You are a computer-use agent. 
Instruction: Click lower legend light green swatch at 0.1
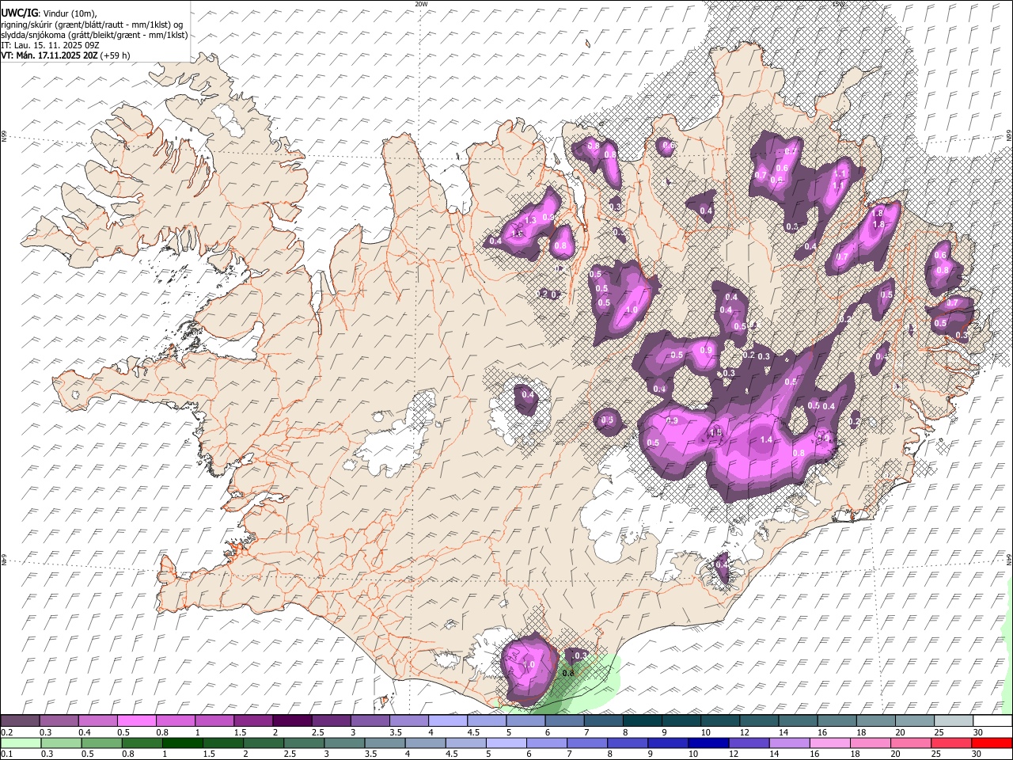(x=21, y=743)
